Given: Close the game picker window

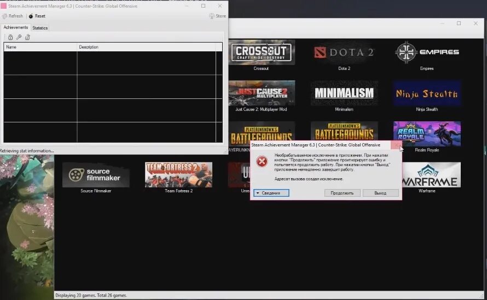Looking at the screenshot, I should click(476, 23).
